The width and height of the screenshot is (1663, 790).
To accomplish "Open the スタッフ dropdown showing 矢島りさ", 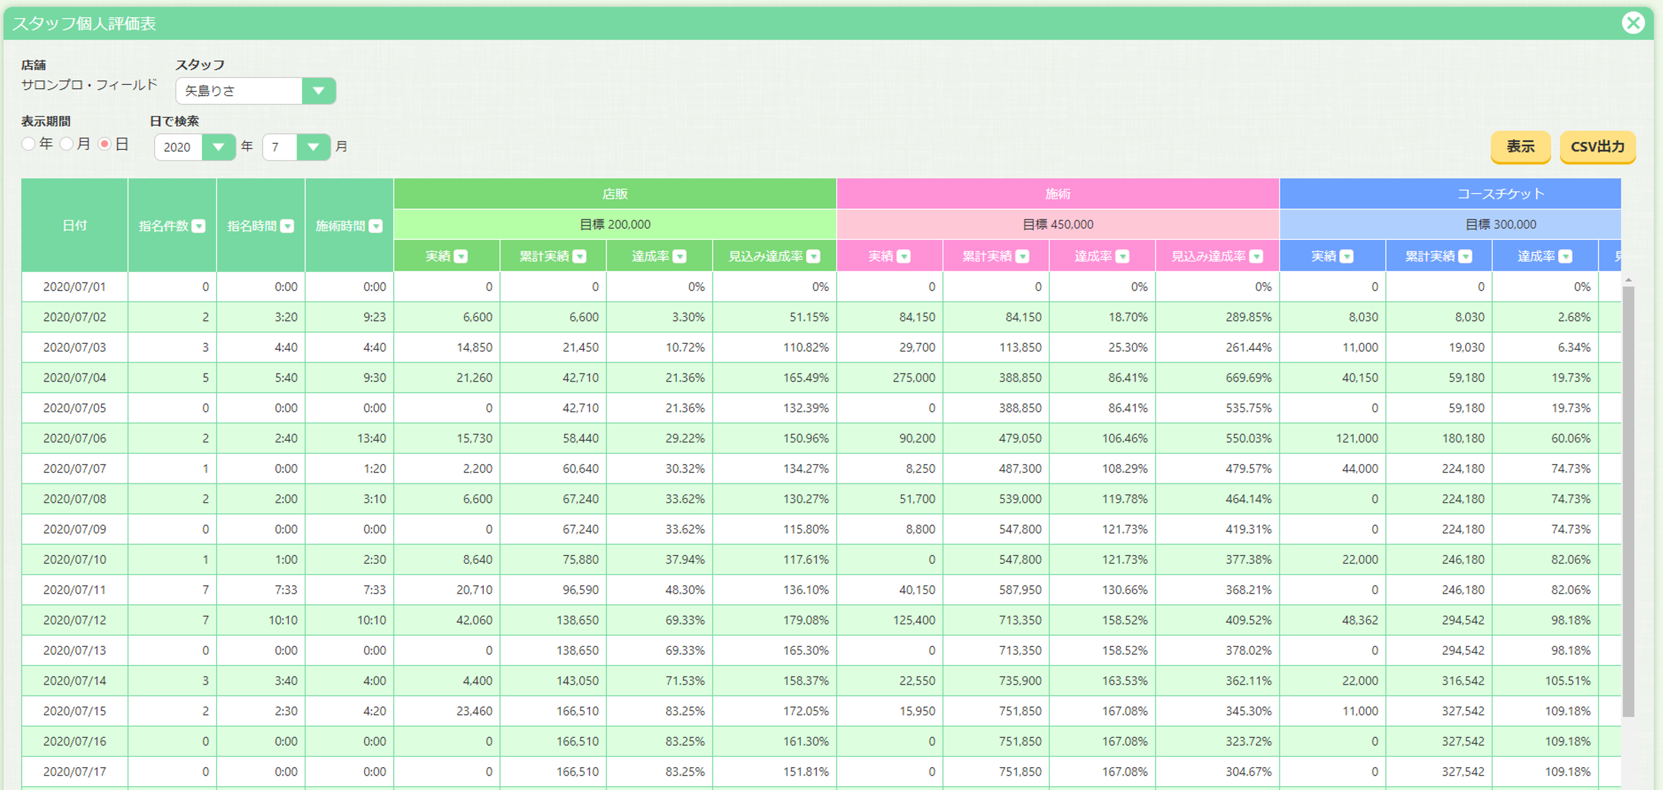I will click(x=256, y=91).
